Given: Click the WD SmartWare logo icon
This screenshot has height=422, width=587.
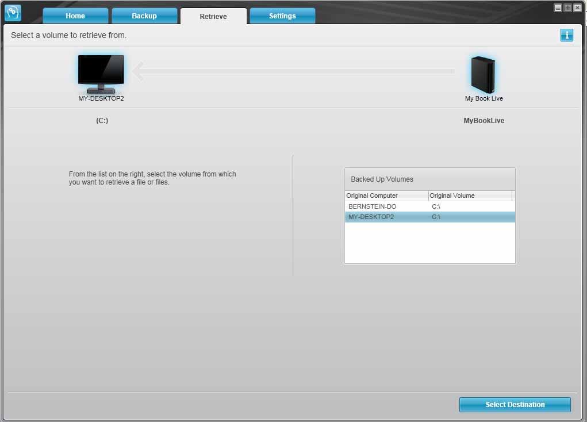Looking at the screenshot, I should (13, 13).
